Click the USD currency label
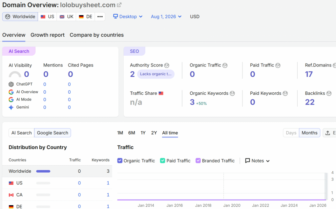The image size is (336, 209). tap(195, 16)
